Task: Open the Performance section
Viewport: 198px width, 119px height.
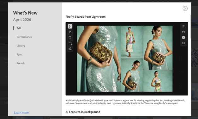Action: [x=24, y=37]
